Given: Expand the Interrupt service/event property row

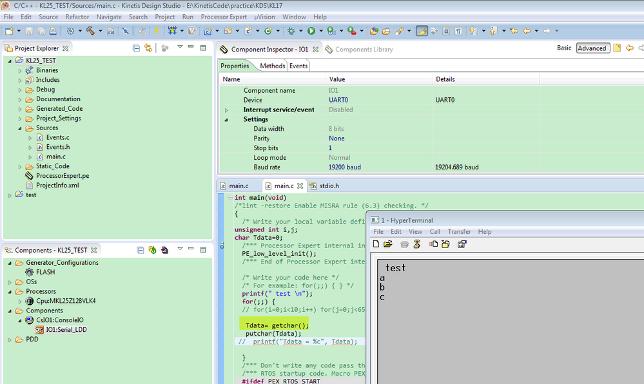Looking at the screenshot, I should [x=226, y=110].
